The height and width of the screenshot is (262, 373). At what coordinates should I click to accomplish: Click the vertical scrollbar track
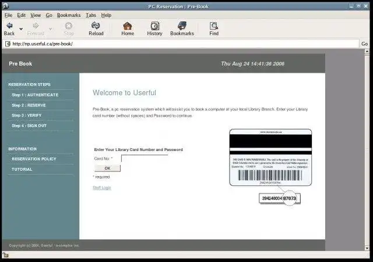click(x=367, y=150)
